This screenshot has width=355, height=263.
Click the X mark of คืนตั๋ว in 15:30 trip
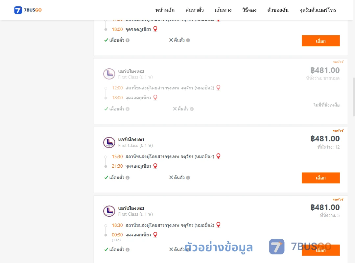click(171, 178)
